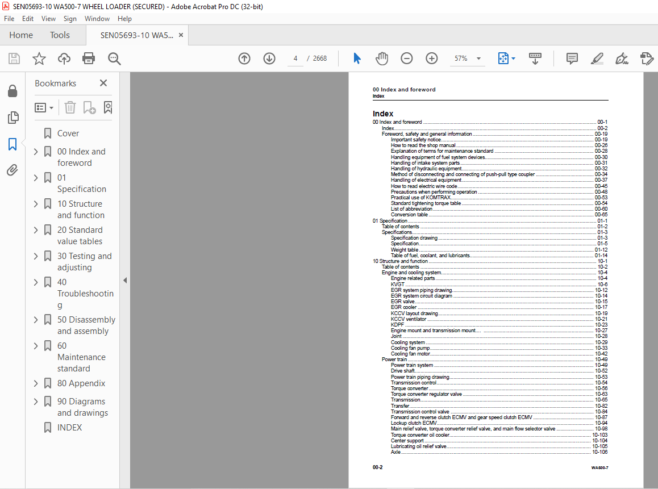The width and height of the screenshot is (658, 489).
Task: Open the 80 Appendix bookmark
Action: 81,383
